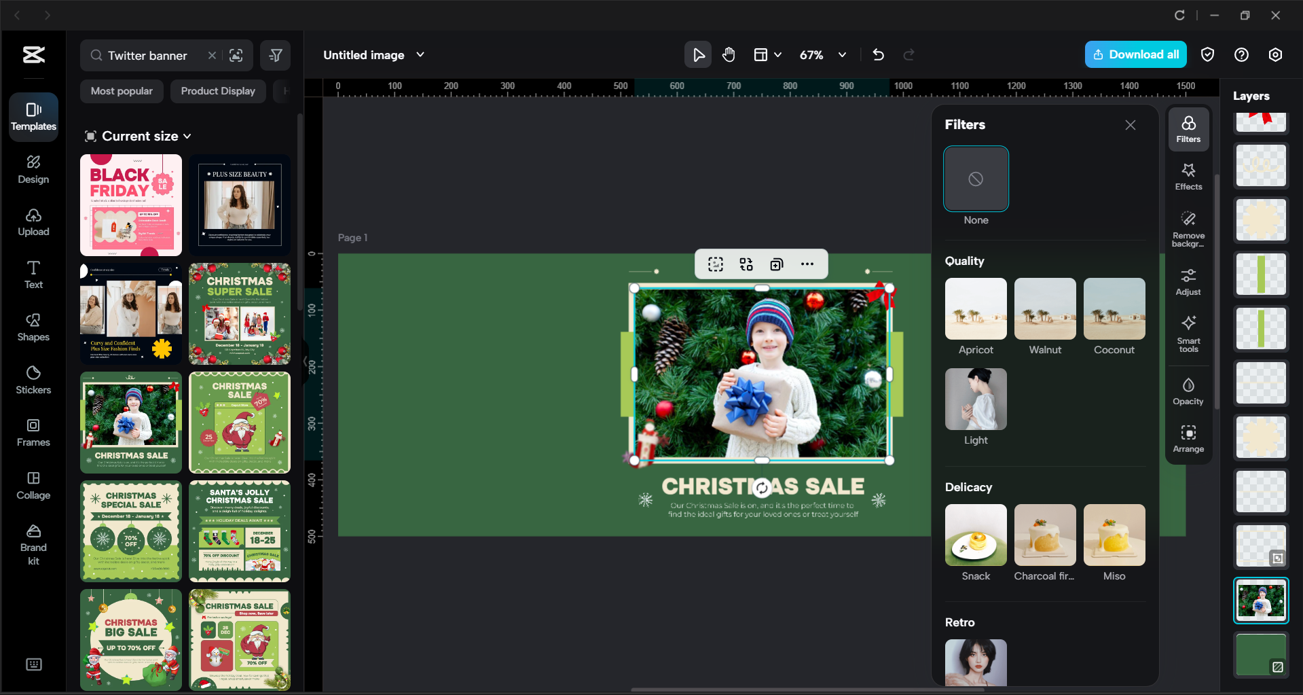Viewport: 1303px width, 695px height.
Task: Click the Download all button
Action: tap(1135, 54)
